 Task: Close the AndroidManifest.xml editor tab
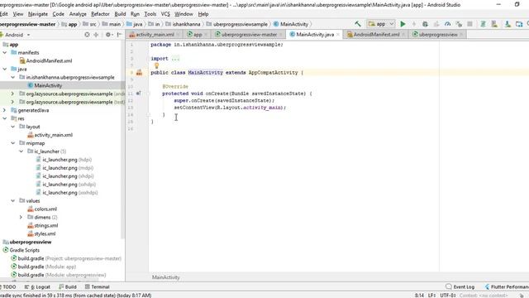tap(403, 35)
